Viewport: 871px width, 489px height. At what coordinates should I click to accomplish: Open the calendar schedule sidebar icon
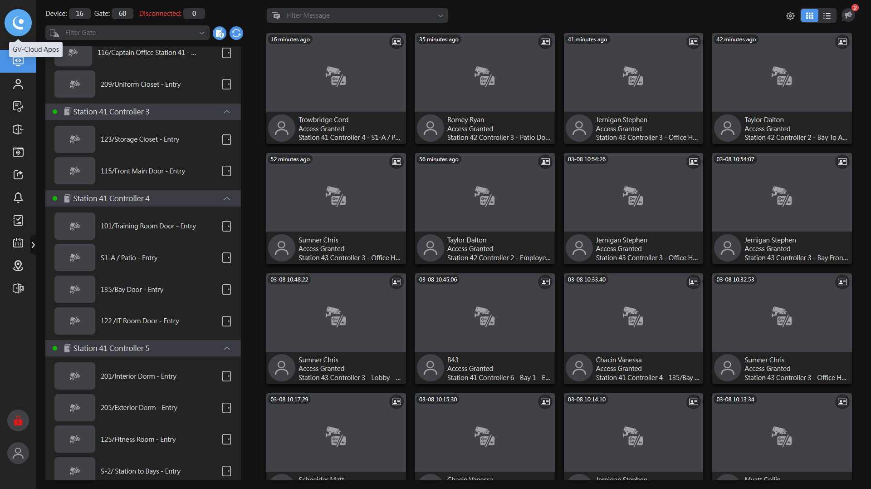pyautogui.click(x=18, y=243)
